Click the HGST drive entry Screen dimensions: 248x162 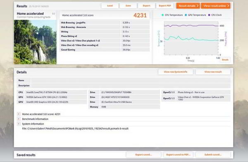click(124, 97)
